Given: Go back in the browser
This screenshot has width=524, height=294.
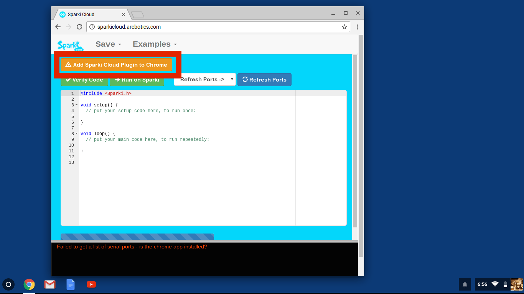Looking at the screenshot, I should coord(58,27).
